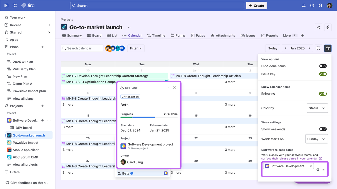Viewport: 337px width, 189px height.
Task: Go to the previous month arrow
Action: 286,48
